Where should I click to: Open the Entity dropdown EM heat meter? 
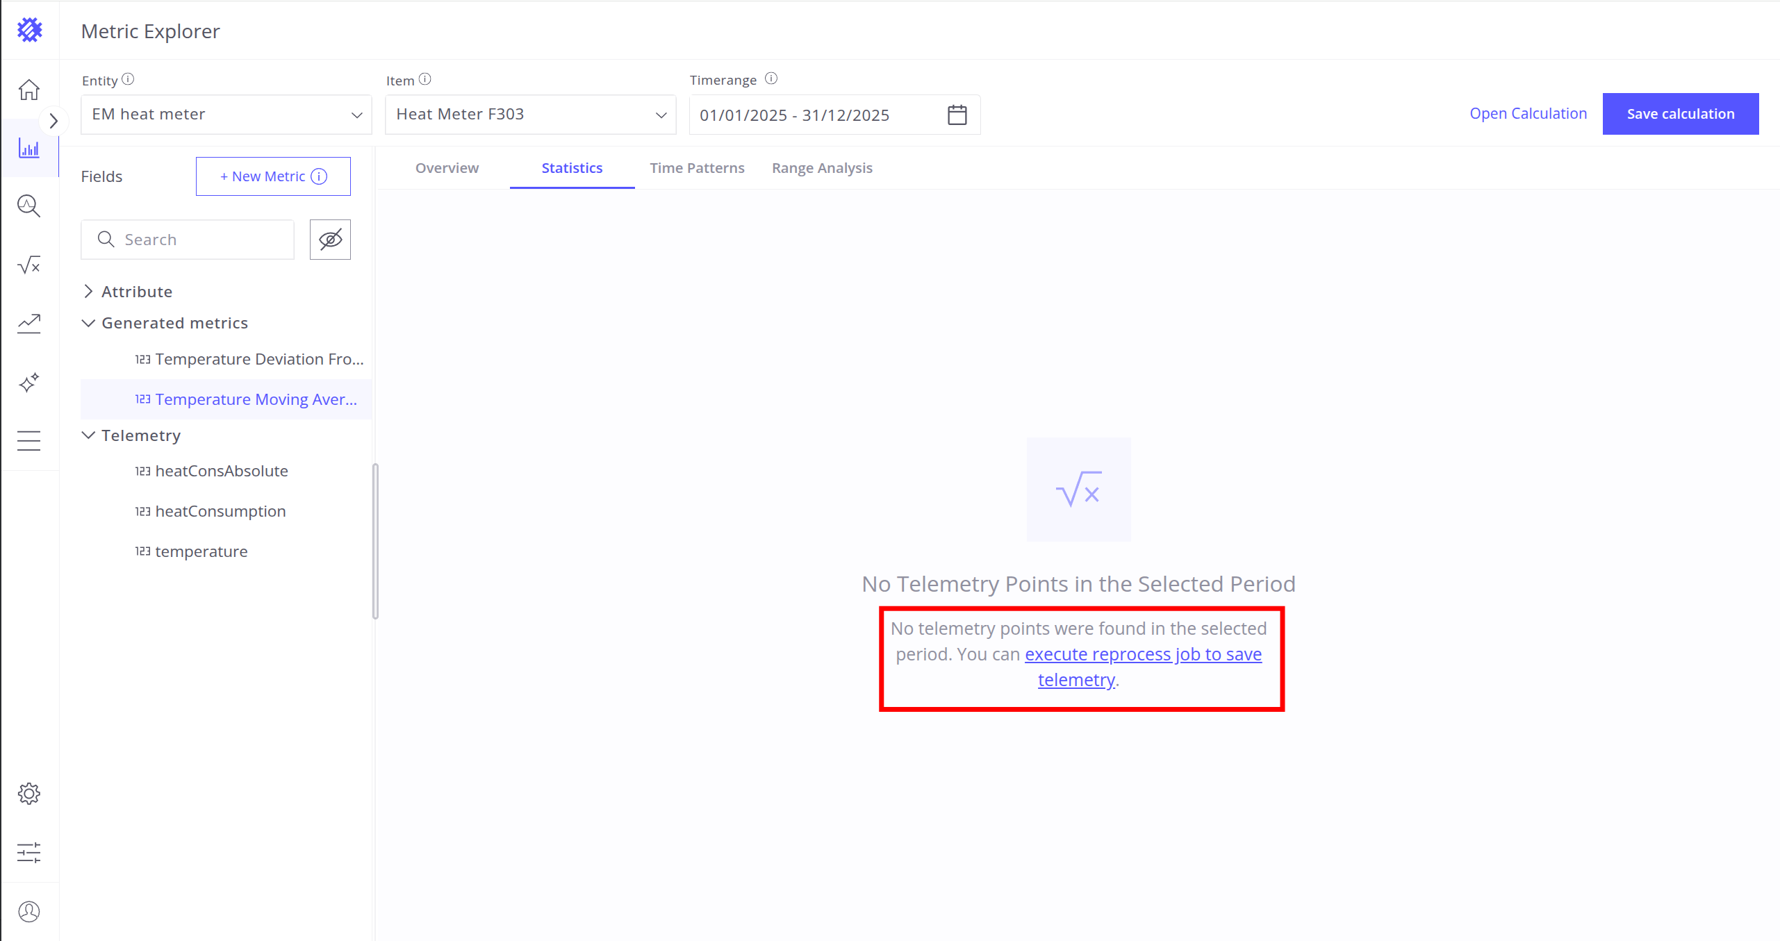[x=226, y=115]
